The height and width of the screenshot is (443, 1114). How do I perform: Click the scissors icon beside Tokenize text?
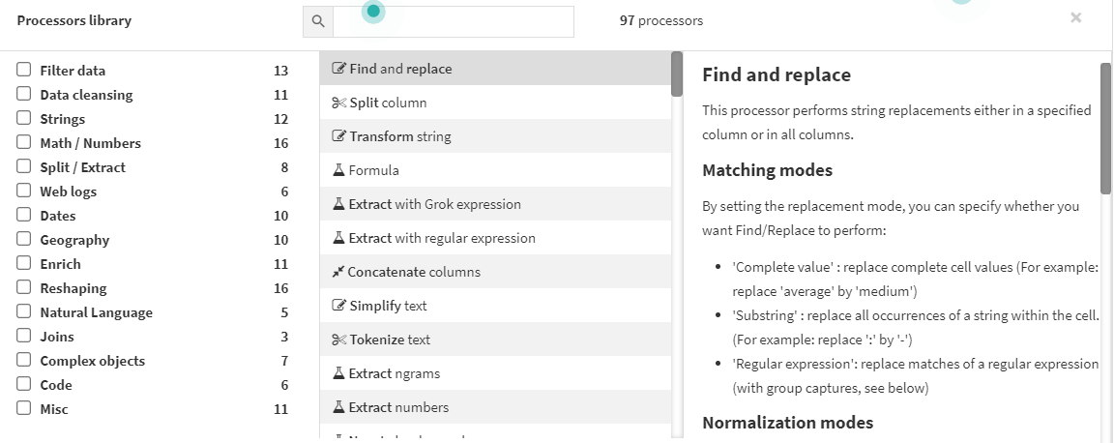point(338,340)
